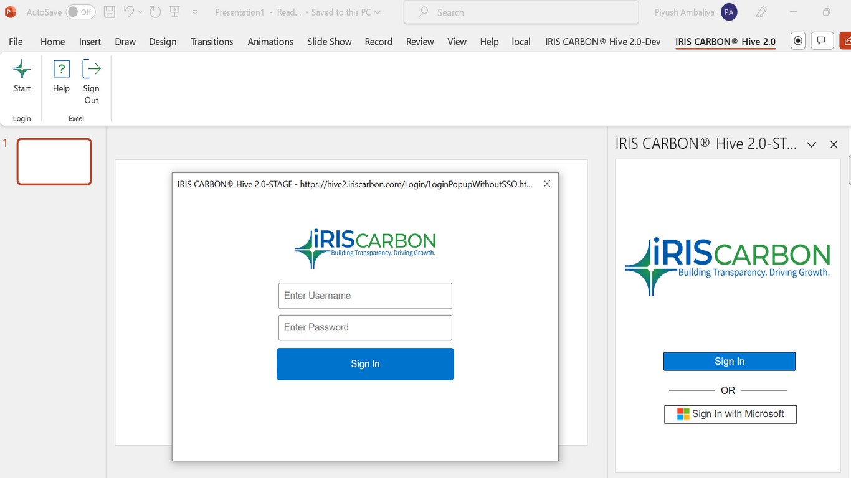The image size is (851, 478).
Task: Click the Search box in title bar
Action: click(521, 12)
